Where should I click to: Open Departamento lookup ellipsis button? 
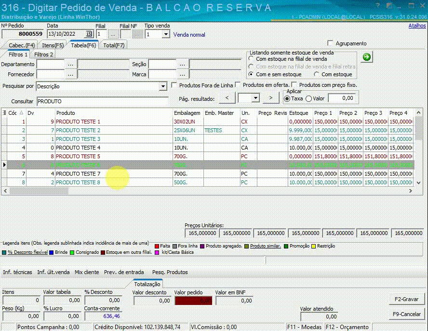(x=70, y=65)
